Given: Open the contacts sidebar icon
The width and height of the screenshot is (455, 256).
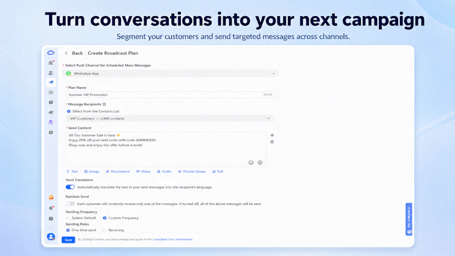Looking at the screenshot, I should 51,73.
